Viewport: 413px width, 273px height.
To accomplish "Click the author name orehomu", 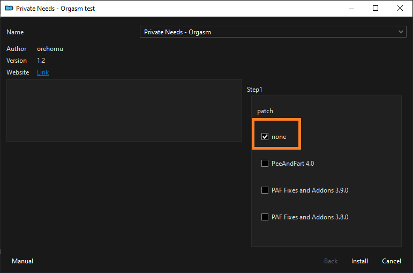I will pyautogui.click(x=50, y=49).
